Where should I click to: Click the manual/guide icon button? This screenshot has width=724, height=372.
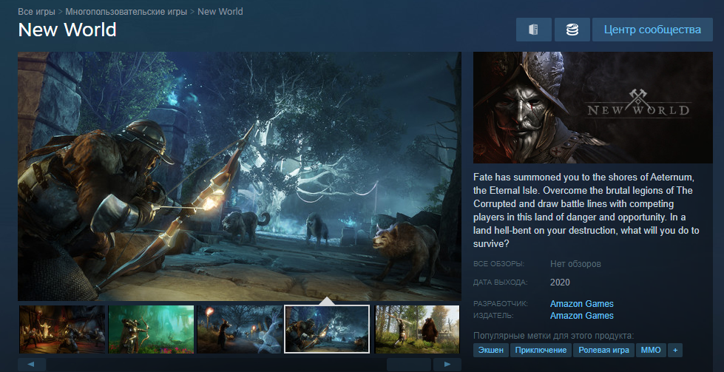tap(534, 30)
